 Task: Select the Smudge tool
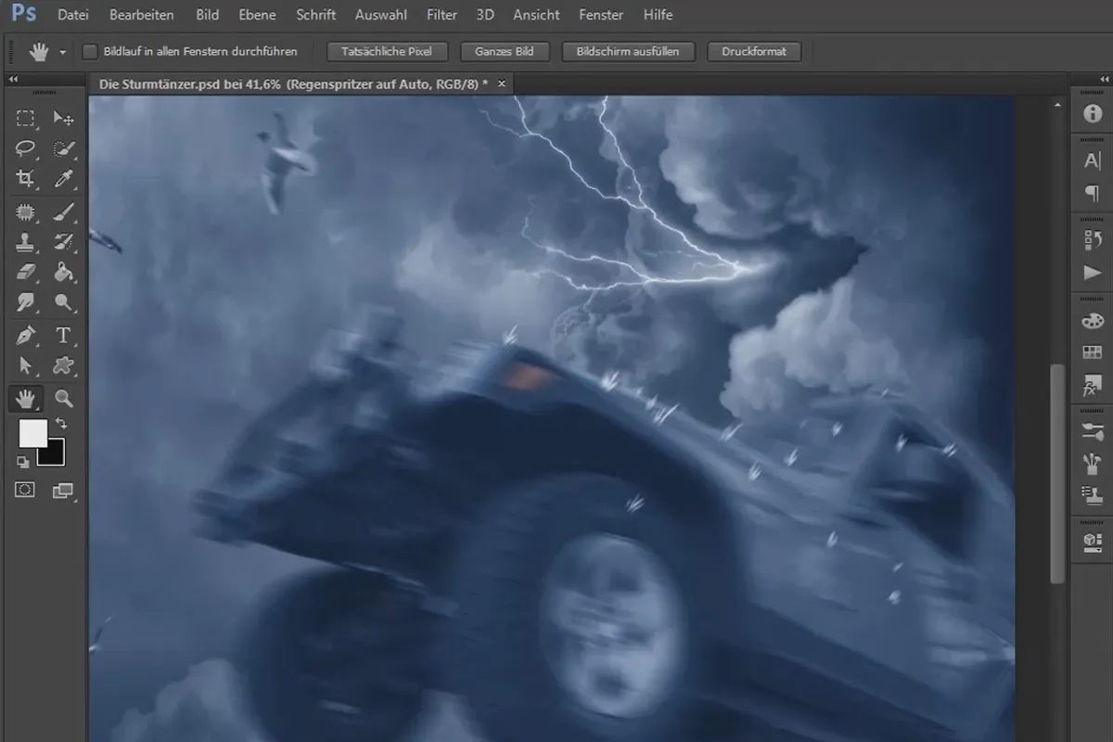[26, 302]
